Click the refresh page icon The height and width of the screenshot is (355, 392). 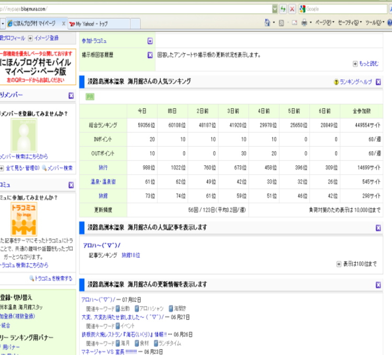point(283,9)
